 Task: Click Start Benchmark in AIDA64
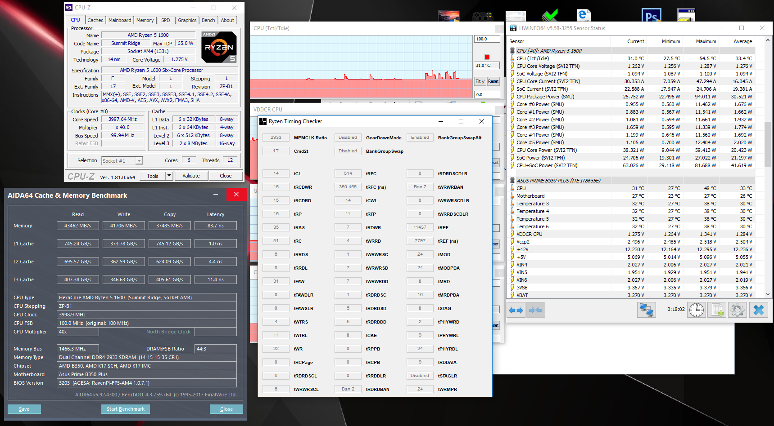tap(126, 409)
